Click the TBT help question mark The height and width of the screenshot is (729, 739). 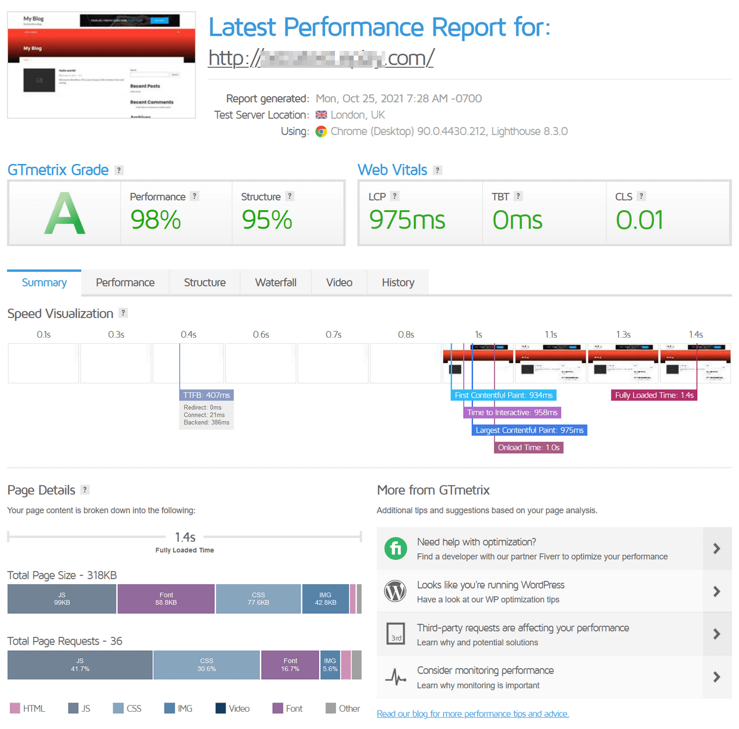coord(519,196)
